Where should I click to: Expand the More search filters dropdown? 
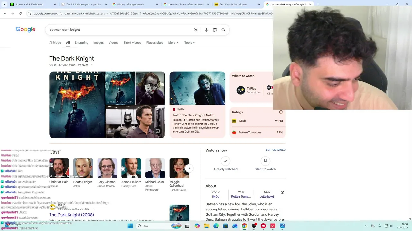[x=173, y=43]
